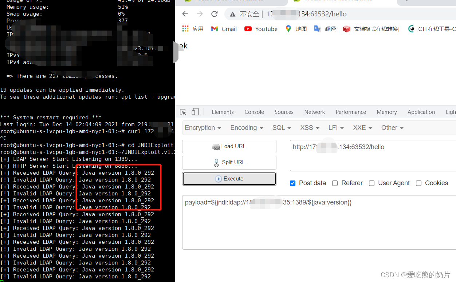Go back using the browser back arrow
456x282 pixels.
185,14
